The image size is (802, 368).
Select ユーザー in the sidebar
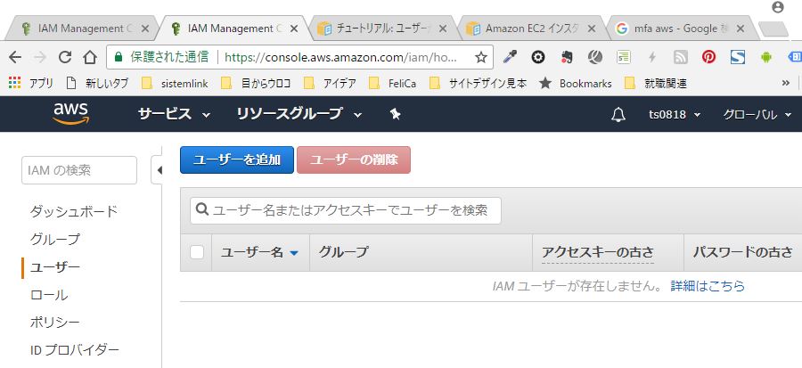click(54, 266)
